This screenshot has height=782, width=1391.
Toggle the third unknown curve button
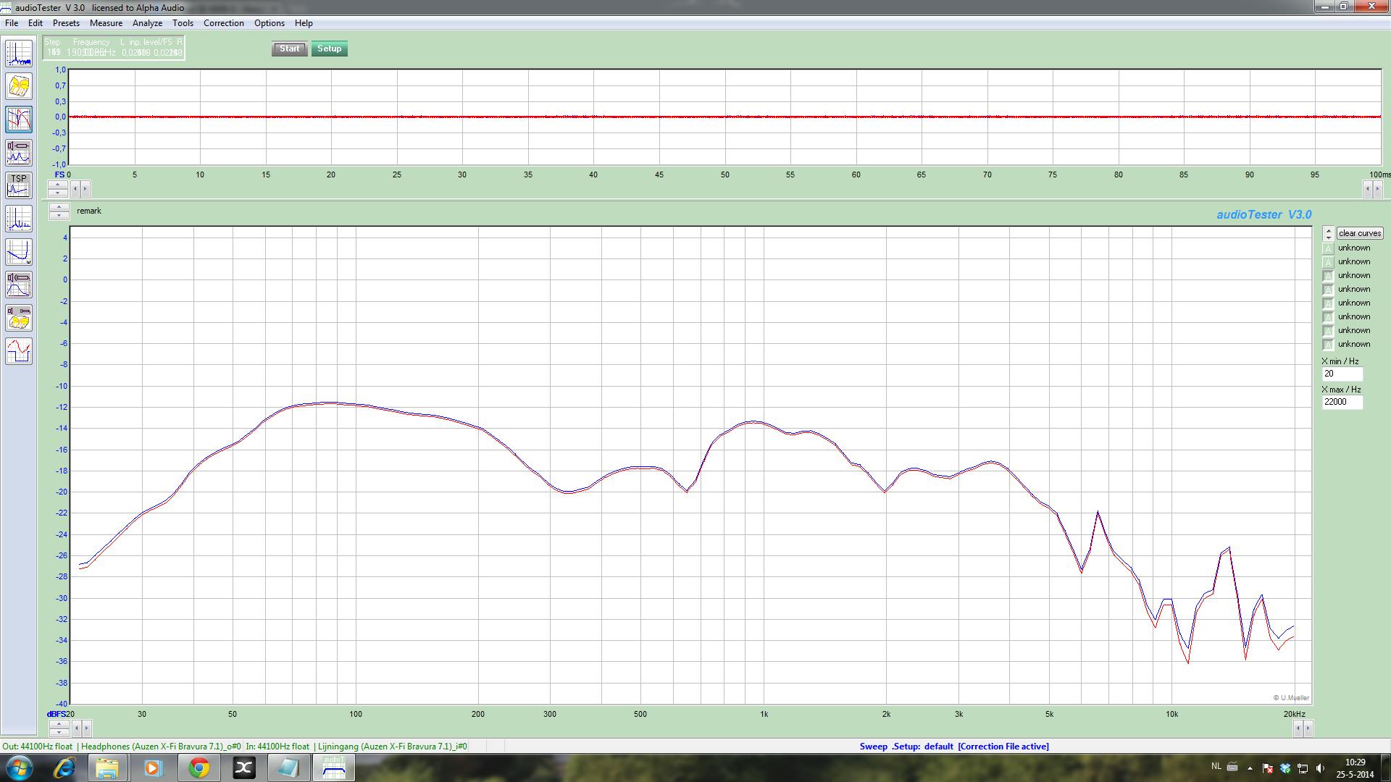click(1328, 276)
